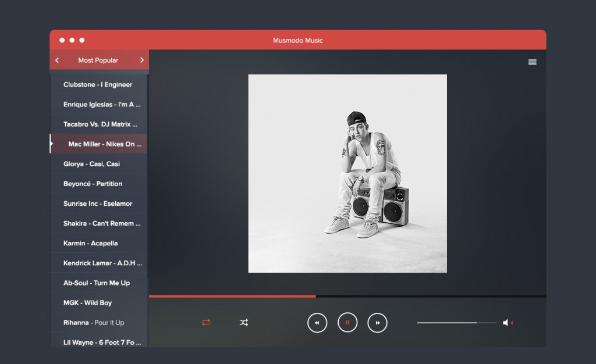This screenshot has width=596, height=364.
Task: Select the Most Popular playlist heading
Action: pyautogui.click(x=99, y=60)
